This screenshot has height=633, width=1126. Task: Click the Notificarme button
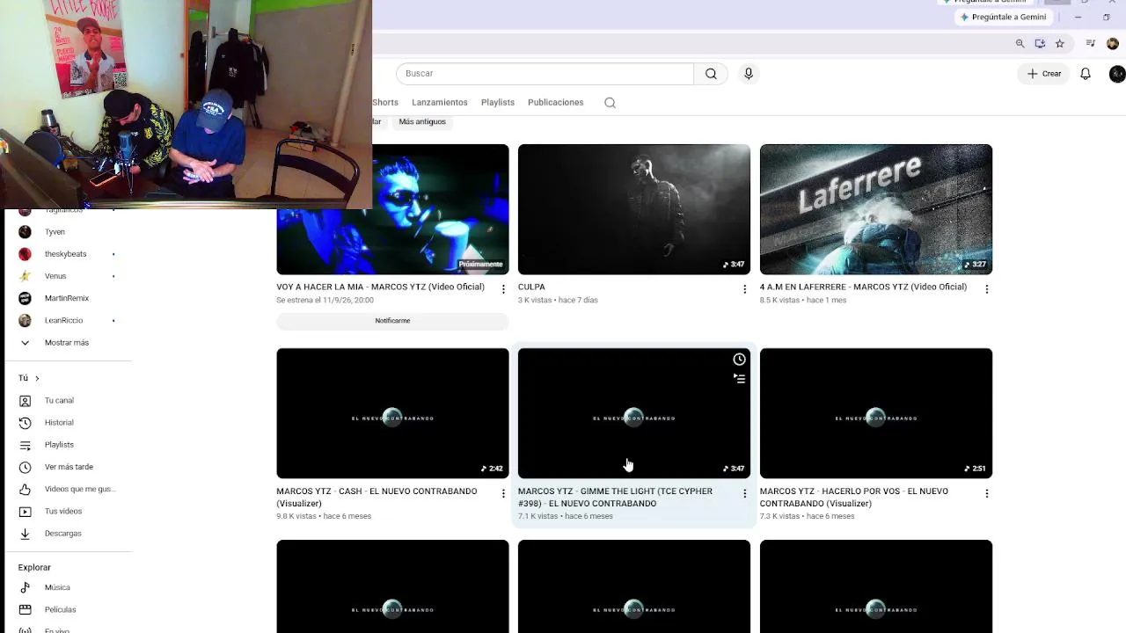coord(392,321)
